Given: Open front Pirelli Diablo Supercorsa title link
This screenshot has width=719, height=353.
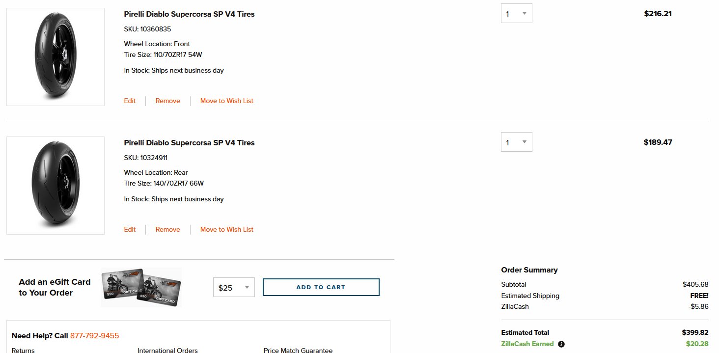Looking at the screenshot, I should [189, 14].
